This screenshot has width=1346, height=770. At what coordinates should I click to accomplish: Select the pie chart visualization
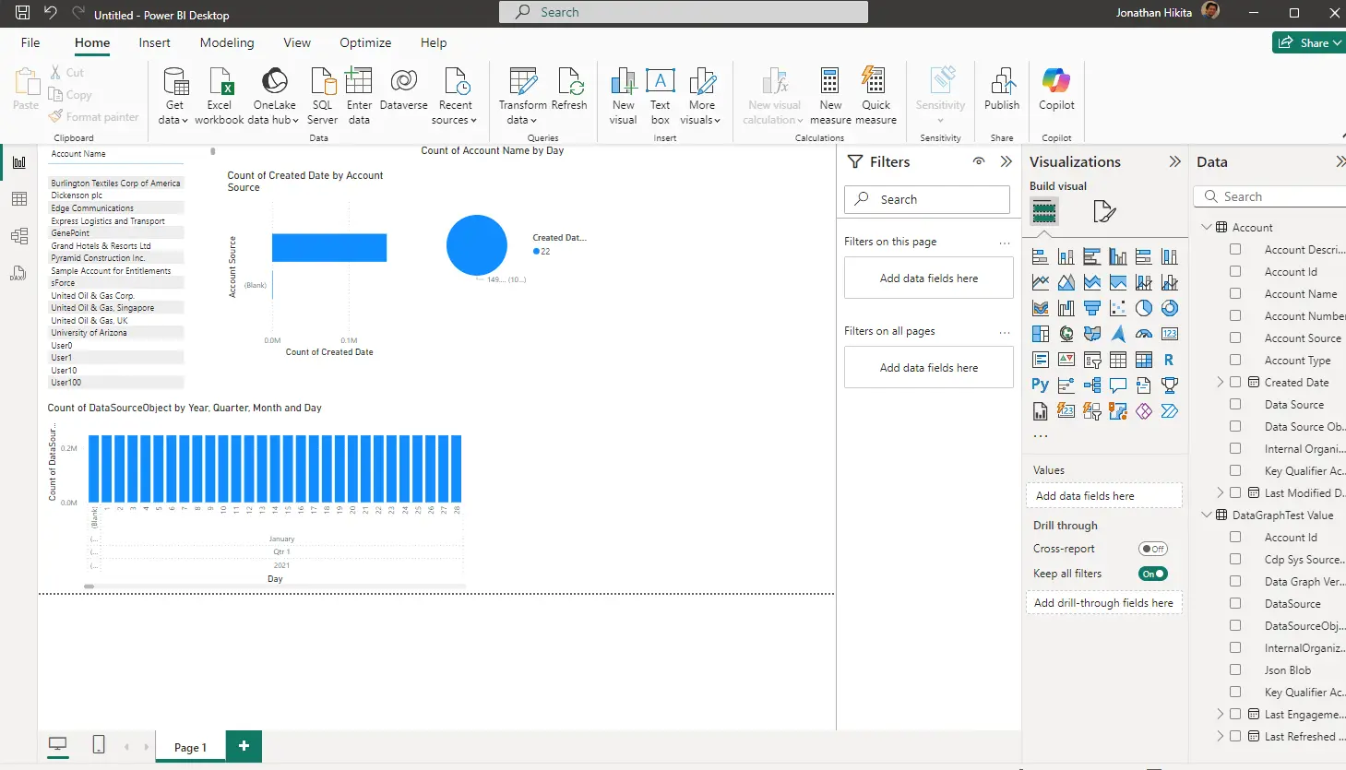coord(1144,308)
